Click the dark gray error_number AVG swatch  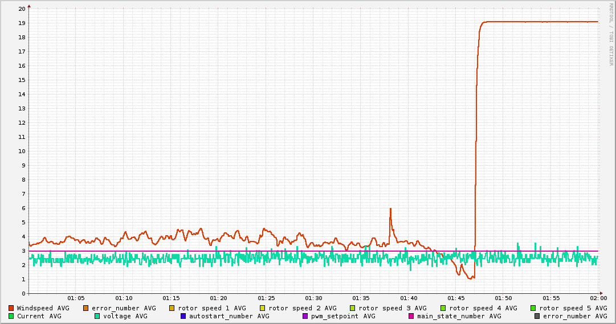coord(537,316)
